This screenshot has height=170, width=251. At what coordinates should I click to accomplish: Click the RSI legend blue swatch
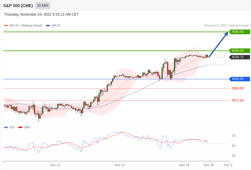(6, 127)
